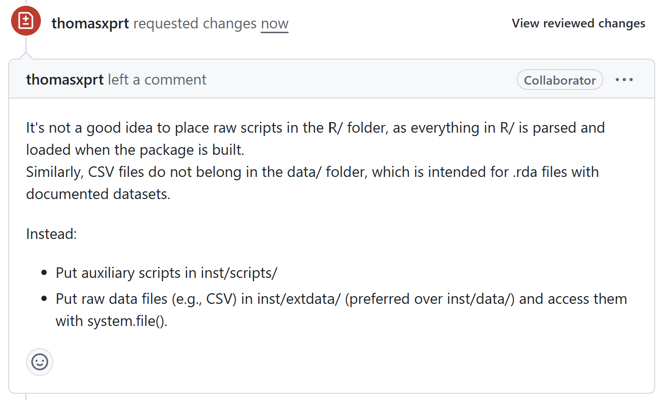
Task: Click the bullet dot before "Put auxiliary scripts"
Action: (x=44, y=273)
